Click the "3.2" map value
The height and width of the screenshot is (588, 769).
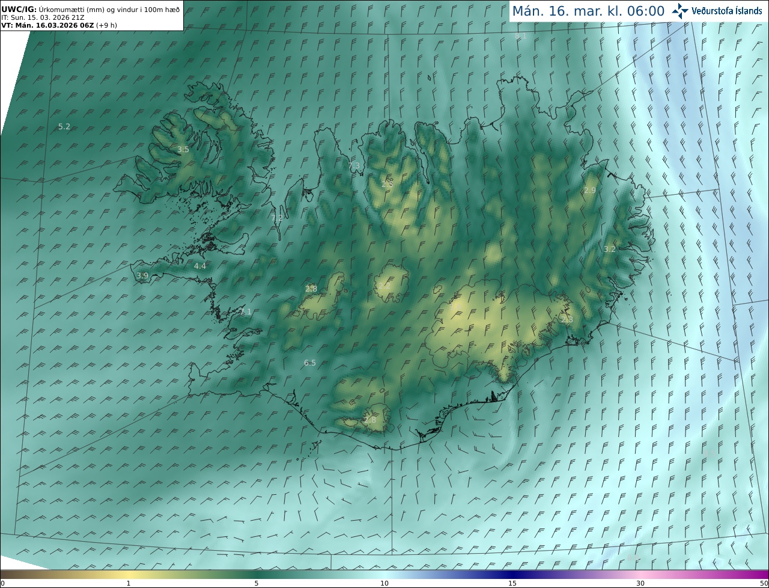[610, 250]
